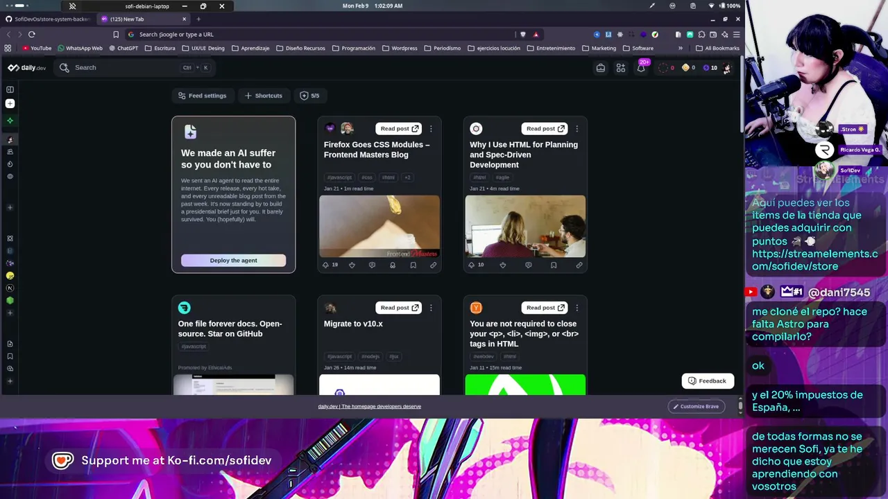The height and width of the screenshot is (499, 888).
Task: Click the clock Mon Feb 9 in top bar
Action: click(373, 6)
